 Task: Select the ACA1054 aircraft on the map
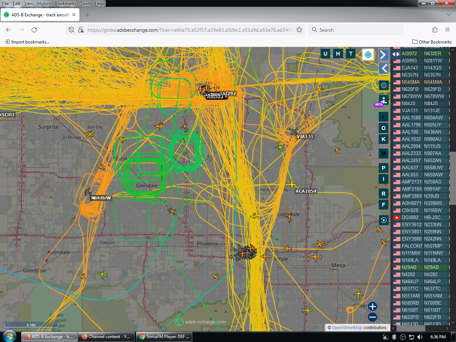(291, 185)
